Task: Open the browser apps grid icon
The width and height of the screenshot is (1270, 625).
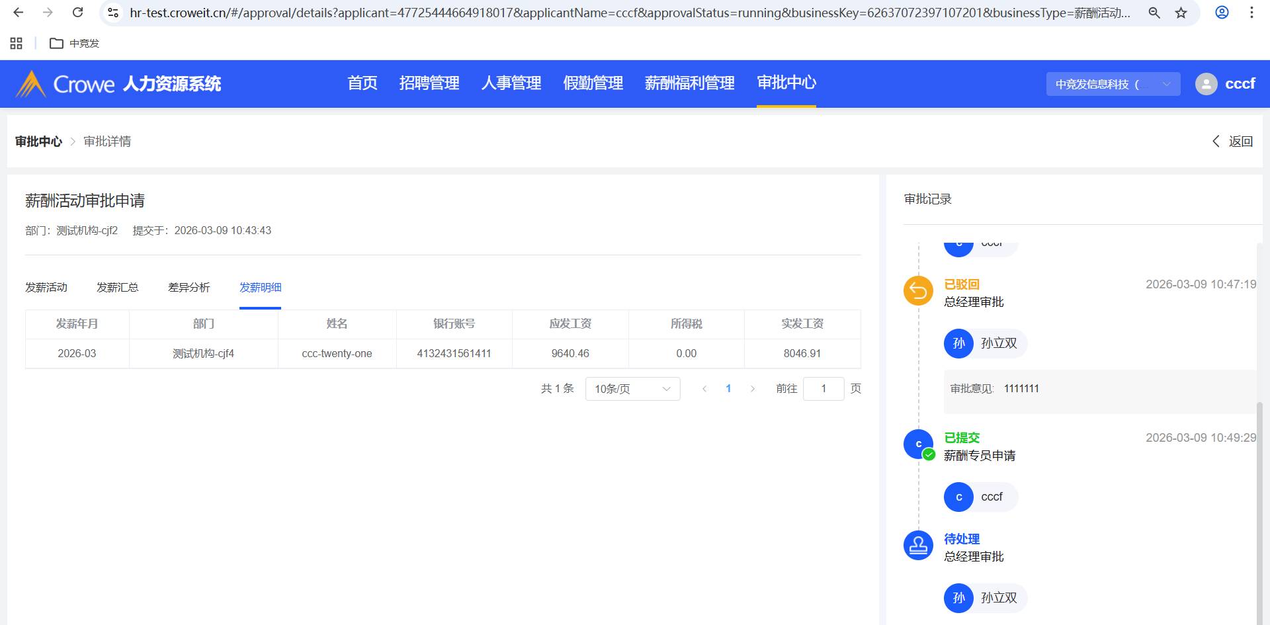Action: click(x=17, y=43)
